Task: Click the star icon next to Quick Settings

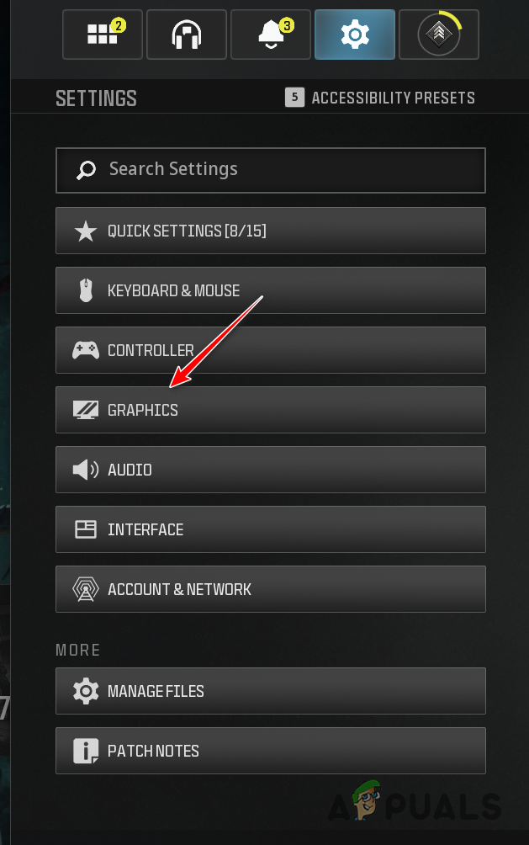Action: coord(85,231)
